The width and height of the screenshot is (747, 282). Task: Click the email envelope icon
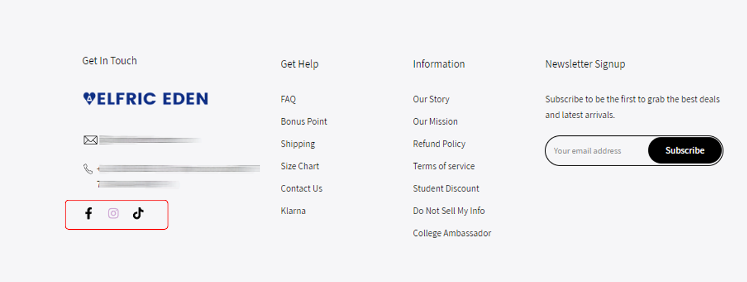point(90,140)
